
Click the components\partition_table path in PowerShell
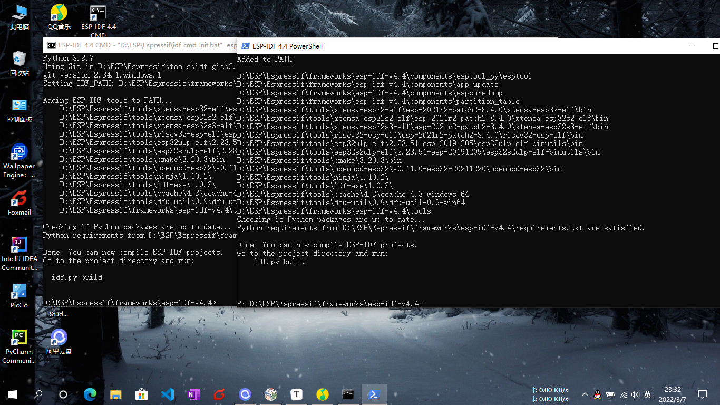[378, 101]
